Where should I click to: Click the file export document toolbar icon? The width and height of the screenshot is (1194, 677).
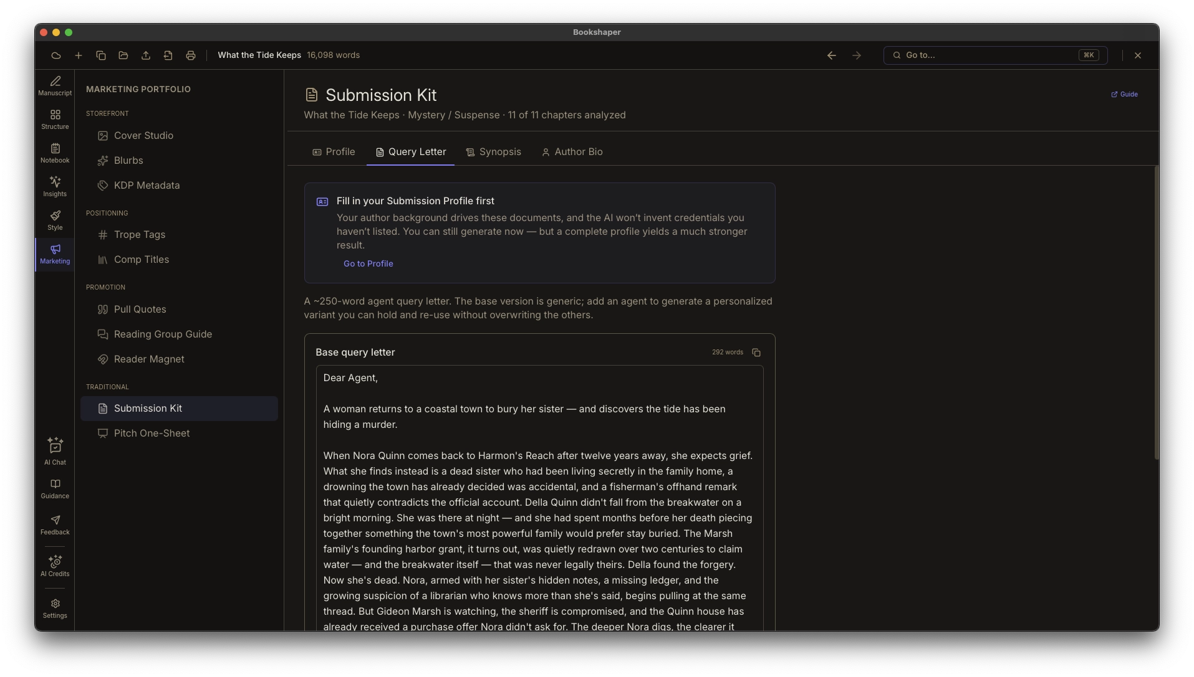168,55
